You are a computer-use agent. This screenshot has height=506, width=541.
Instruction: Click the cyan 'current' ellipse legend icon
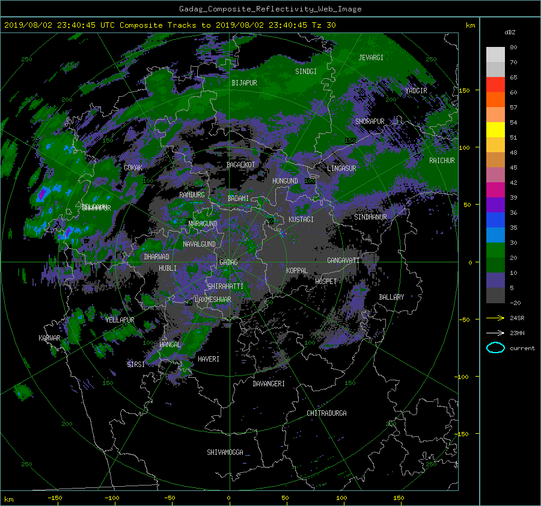(495, 348)
